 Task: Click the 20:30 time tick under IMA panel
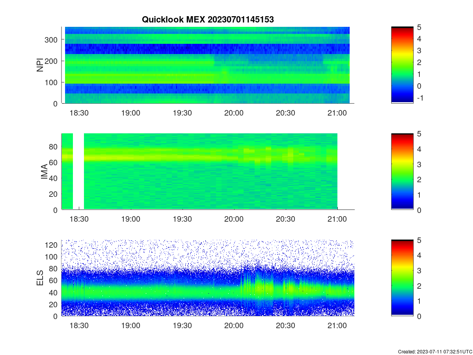(x=285, y=219)
